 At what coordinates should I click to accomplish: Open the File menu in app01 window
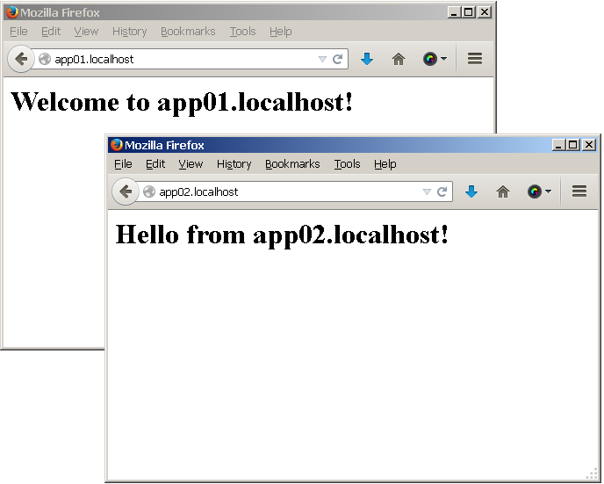tap(18, 32)
